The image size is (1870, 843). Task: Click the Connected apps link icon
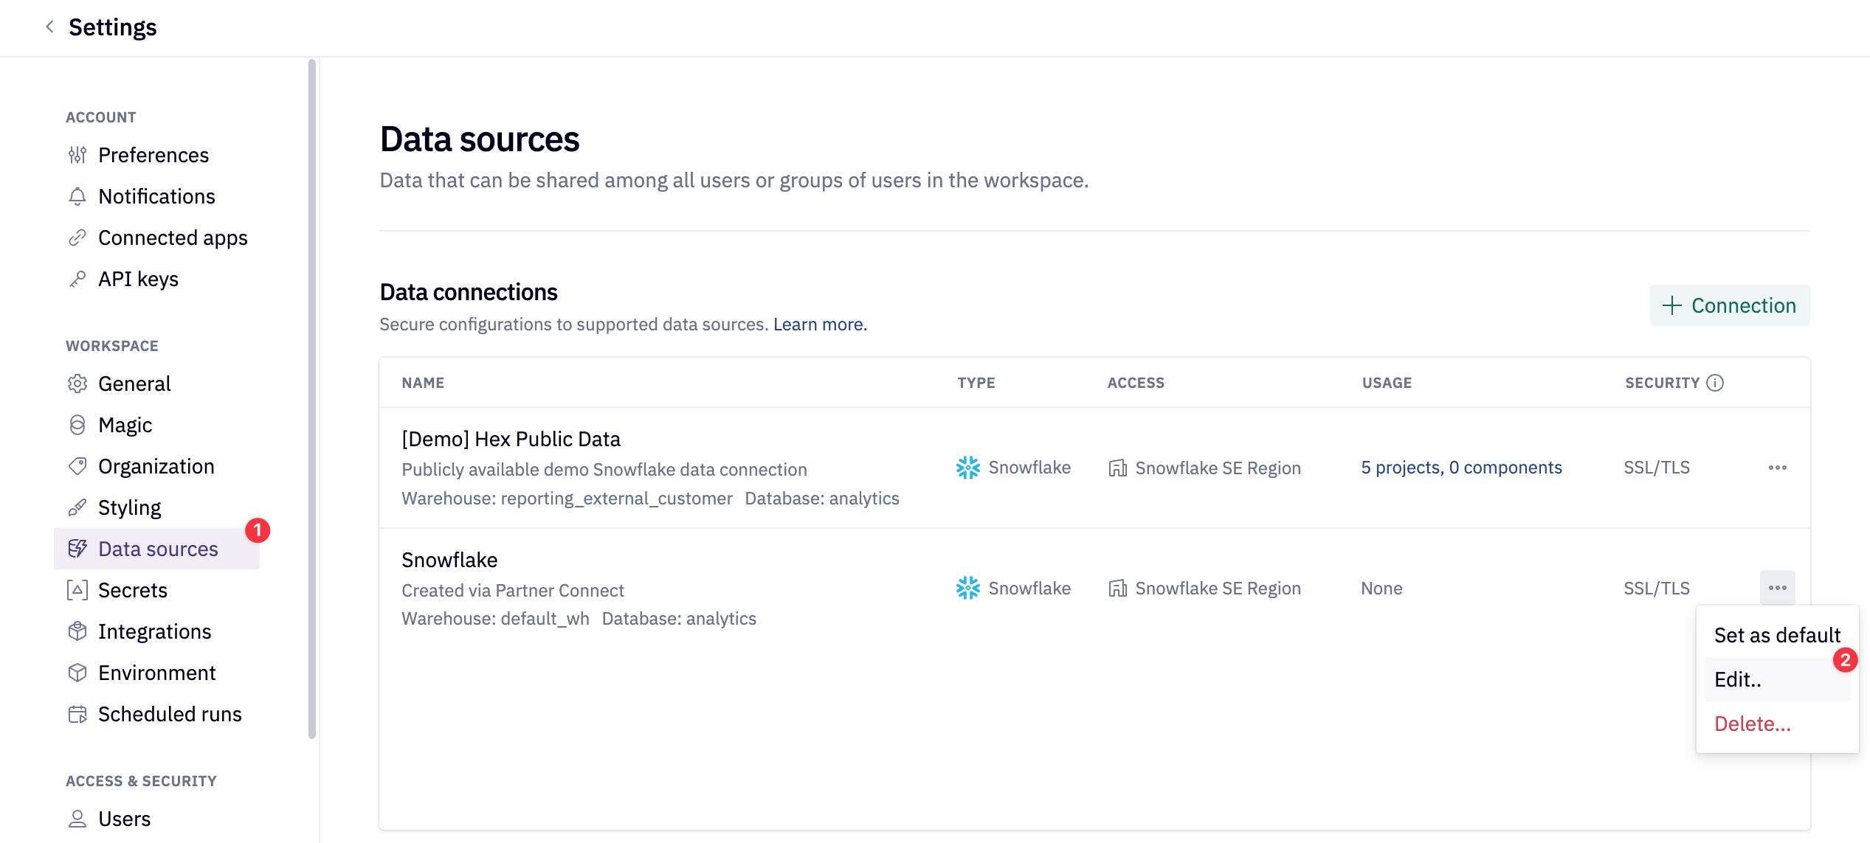[x=77, y=237]
